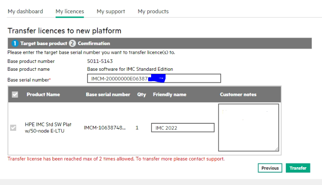Click Base software for IMC Standard Edition text
The image size is (322, 185).
[x=130, y=69]
